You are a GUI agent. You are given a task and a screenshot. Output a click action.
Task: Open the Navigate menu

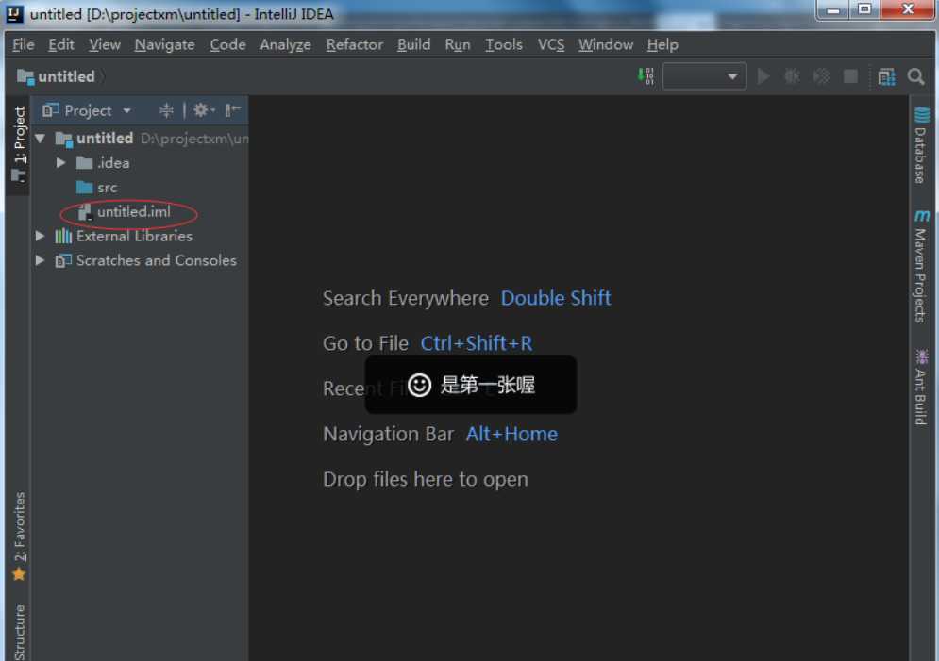pyautogui.click(x=164, y=45)
